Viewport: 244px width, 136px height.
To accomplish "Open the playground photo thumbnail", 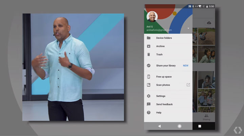I will (206, 36).
